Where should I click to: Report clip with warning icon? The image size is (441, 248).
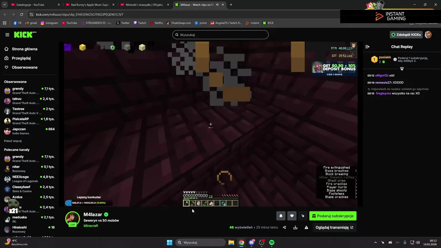point(306,227)
